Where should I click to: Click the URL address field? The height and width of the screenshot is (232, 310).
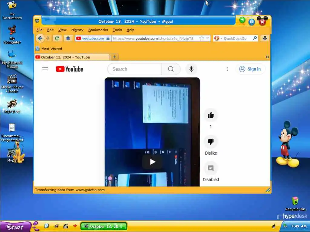pos(155,38)
